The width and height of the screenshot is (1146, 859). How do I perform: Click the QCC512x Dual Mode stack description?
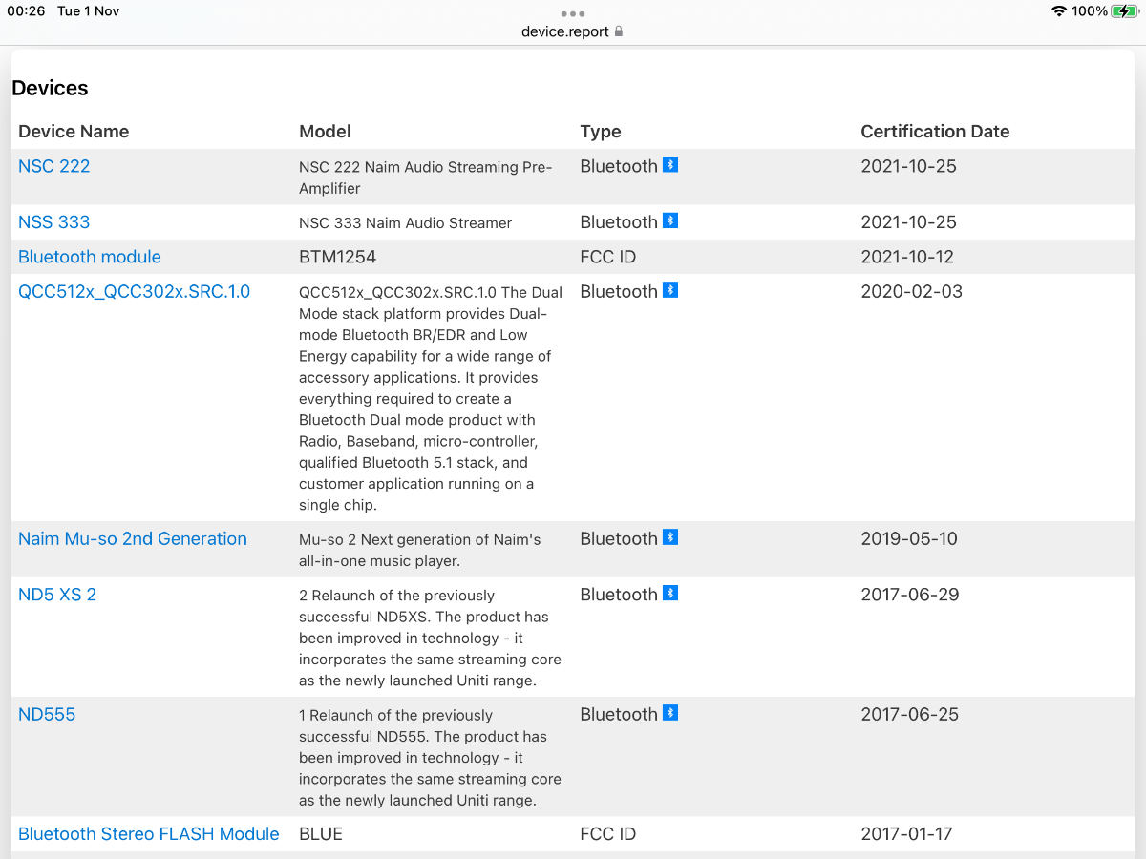pyautogui.click(x=431, y=399)
